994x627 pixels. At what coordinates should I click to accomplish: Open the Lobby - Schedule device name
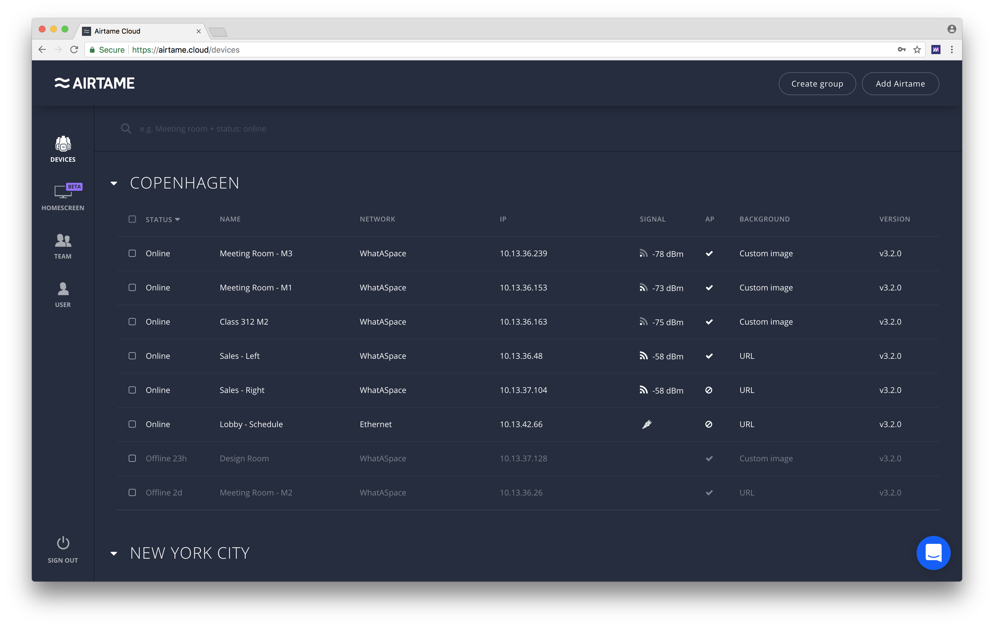point(251,424)
